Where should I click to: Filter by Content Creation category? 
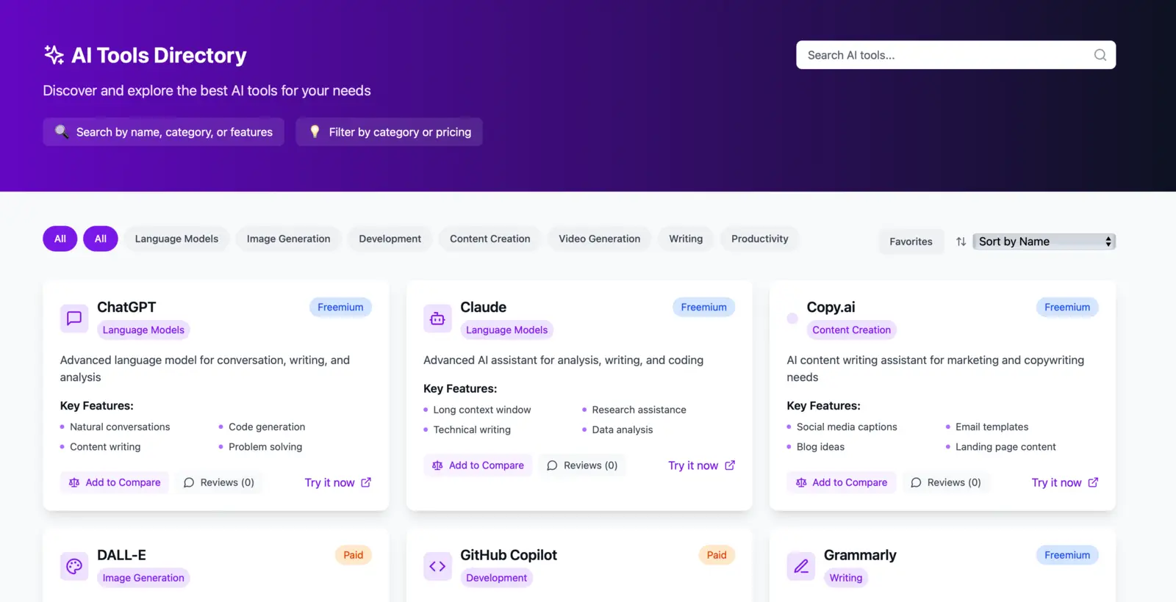pyautogui.click(x=490, y=239)
